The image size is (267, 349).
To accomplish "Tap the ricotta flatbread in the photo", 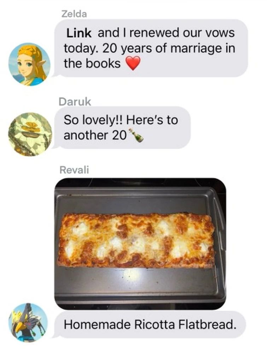I will (x=136, y=240).
